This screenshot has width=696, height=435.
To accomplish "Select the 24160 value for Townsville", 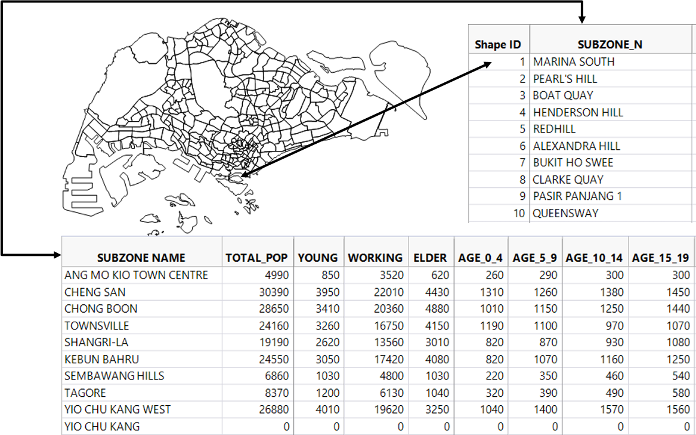I will point(258,326).
